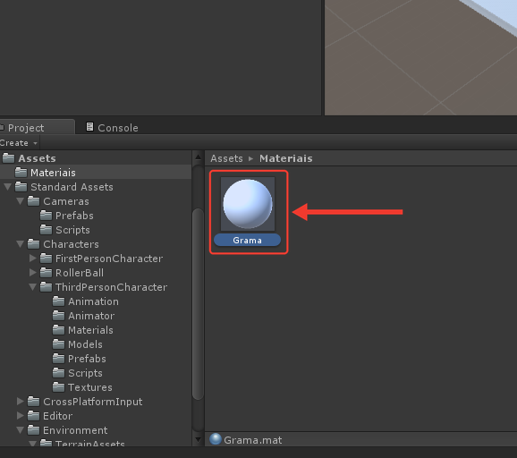
Task: Select the CrossPlatformInput folder label
Action: (93, 402)
